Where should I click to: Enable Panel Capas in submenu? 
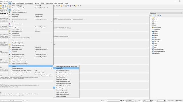pyautogui.click(x=66, y=69)
